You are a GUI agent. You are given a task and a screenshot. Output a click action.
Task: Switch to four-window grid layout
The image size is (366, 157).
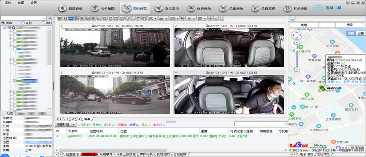71,18
